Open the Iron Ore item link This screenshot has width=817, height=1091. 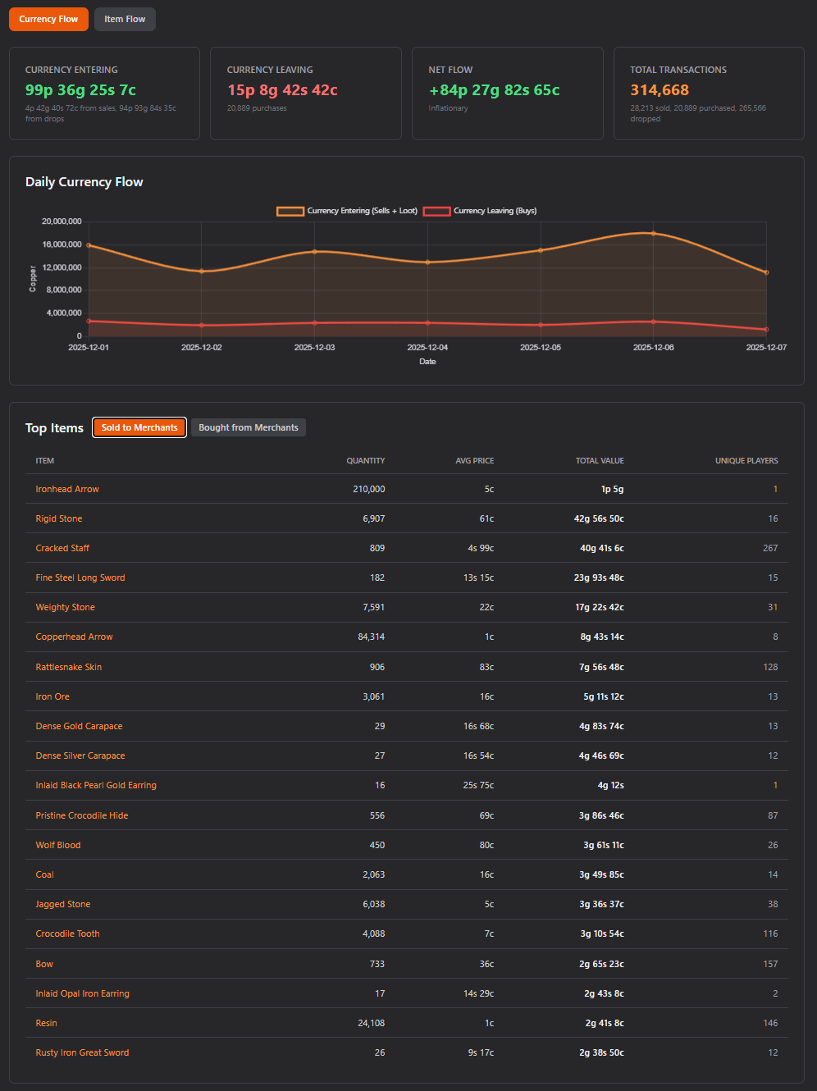(x=52, y=696)
